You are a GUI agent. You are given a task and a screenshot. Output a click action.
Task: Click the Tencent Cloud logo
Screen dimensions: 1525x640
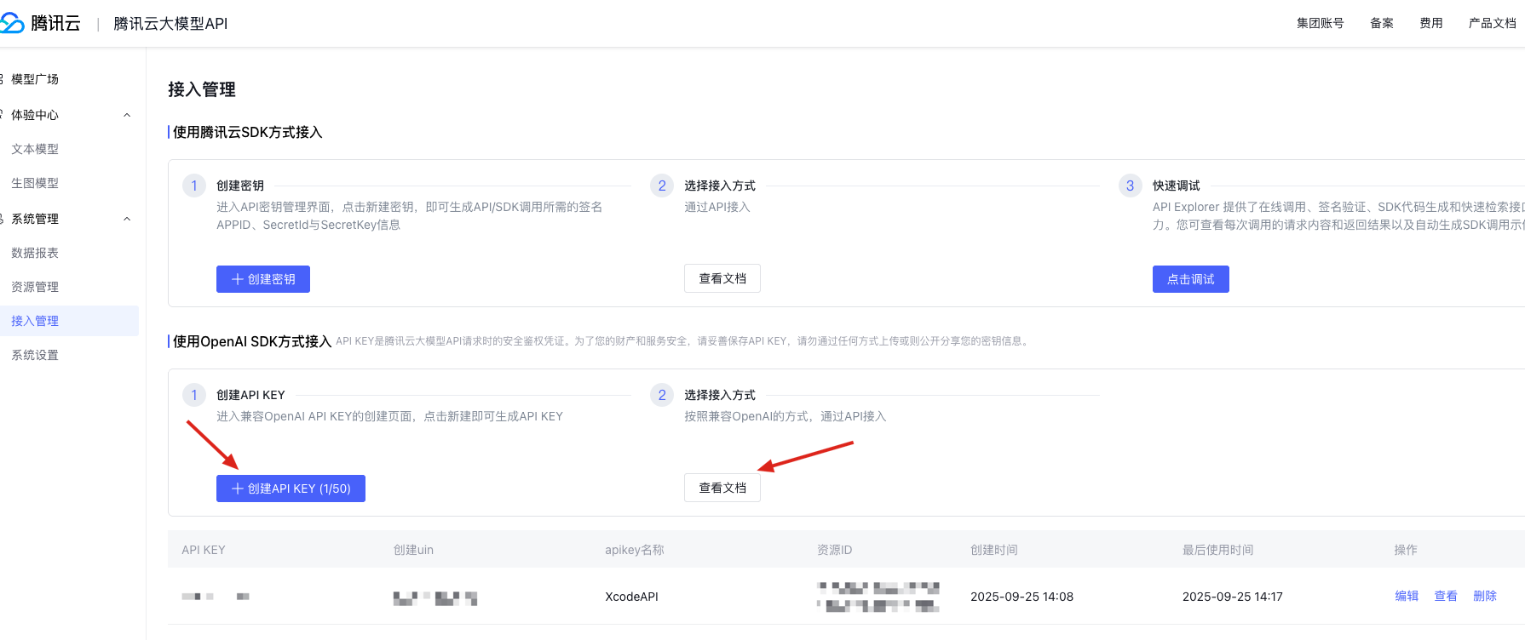click(x=40, y=23)
